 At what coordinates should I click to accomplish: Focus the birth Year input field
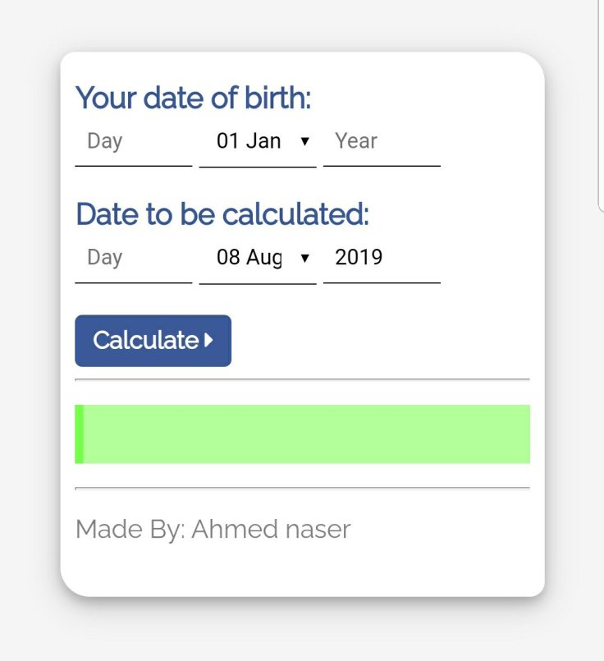pyautogui.click(x=382, y=141)
